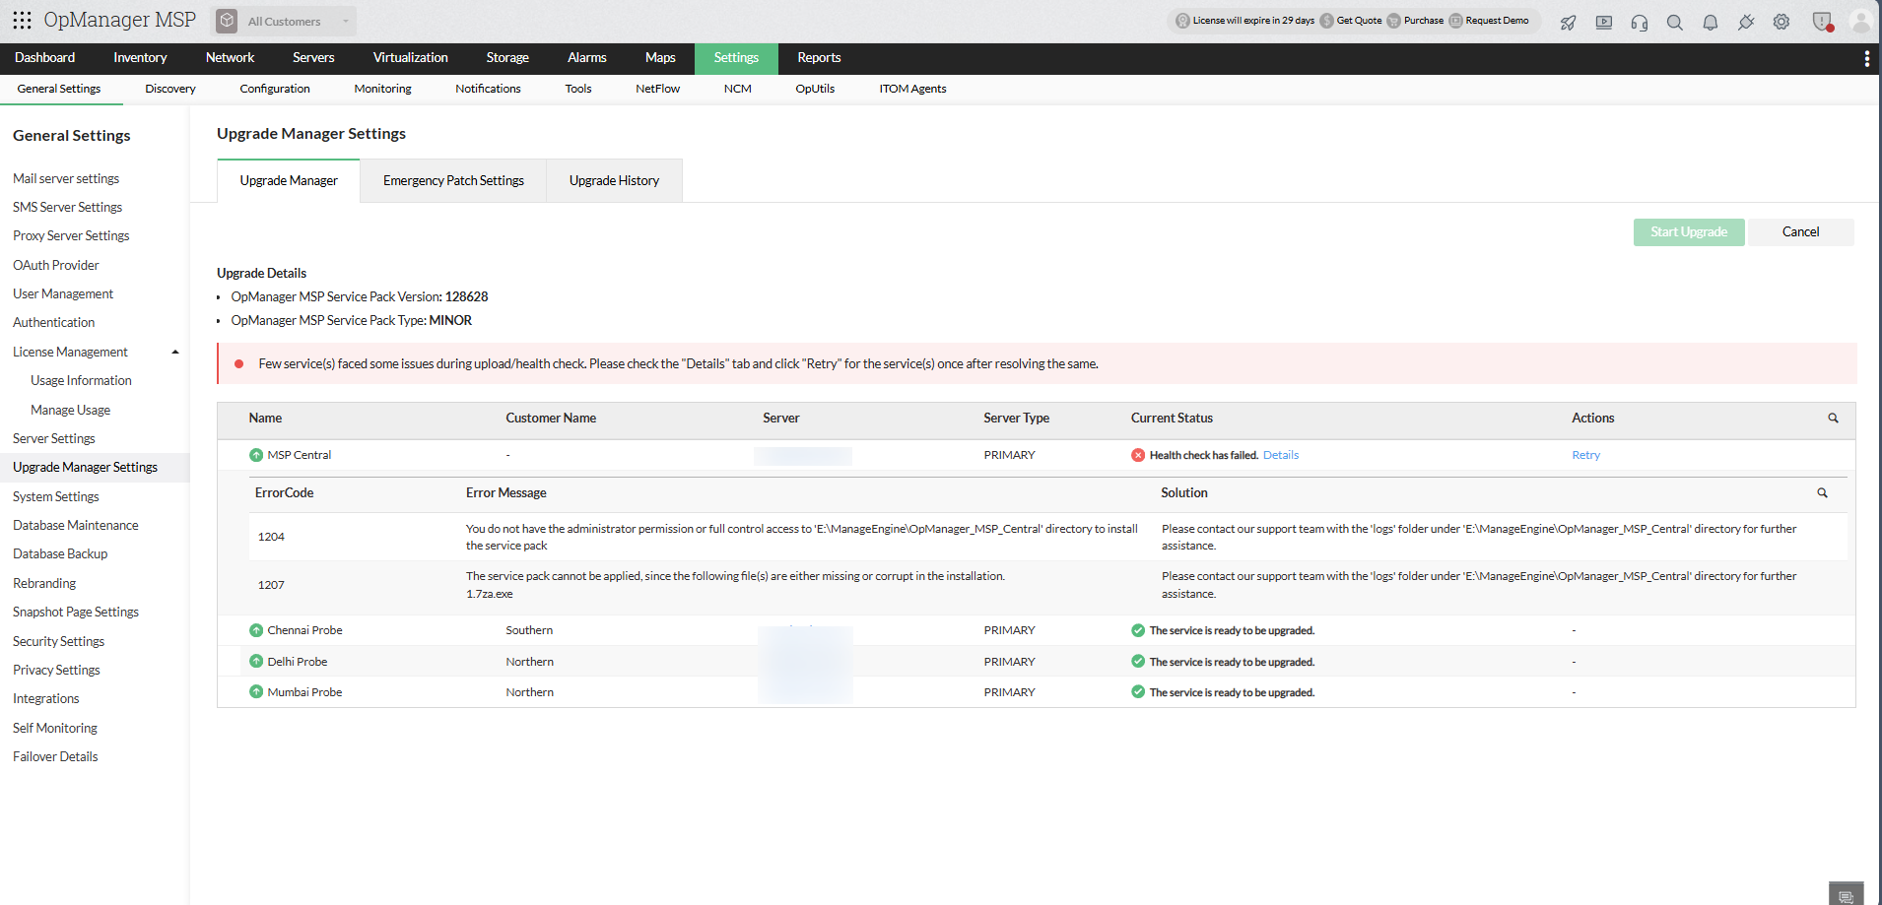
Task: Open the magnifier search icon in top bar
Action: pos(1675,22)
